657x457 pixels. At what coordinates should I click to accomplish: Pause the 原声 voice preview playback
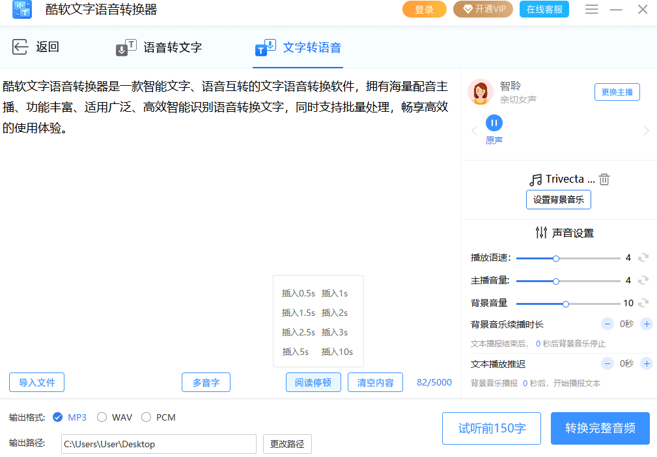pos(494,122)
